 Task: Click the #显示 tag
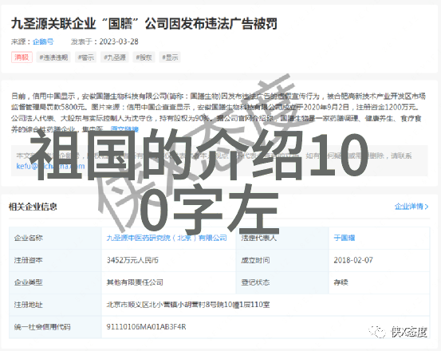[170, 57]
